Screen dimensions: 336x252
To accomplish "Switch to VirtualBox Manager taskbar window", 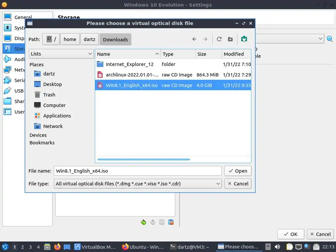I will [x=95, y=247].
